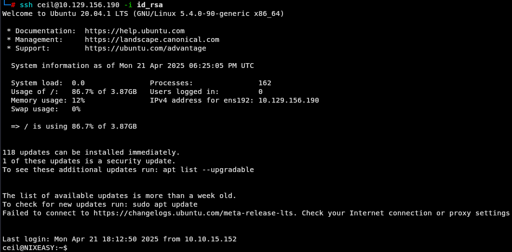Click the Swap usage 0% value
Screen dimensions: 512x252
tap(76, 109)
